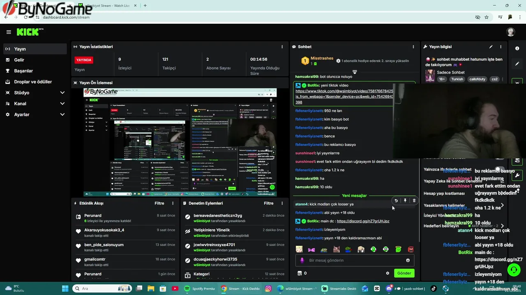
Task: Go to the Gelir sidebar section
Action: tap(35, 60)
